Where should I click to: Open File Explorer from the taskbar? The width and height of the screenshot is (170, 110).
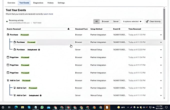point(22,107)
